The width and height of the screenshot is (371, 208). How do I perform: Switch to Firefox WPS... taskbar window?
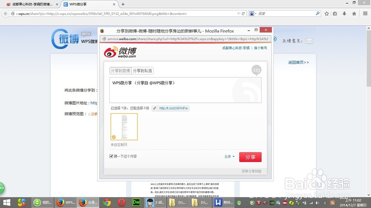coord(66,202)
